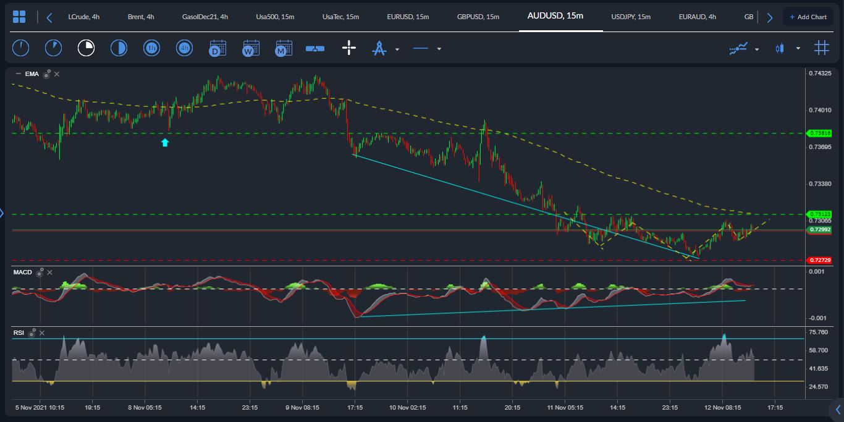
Task: Select the monthly (M) timeframe
Action: 284,48
